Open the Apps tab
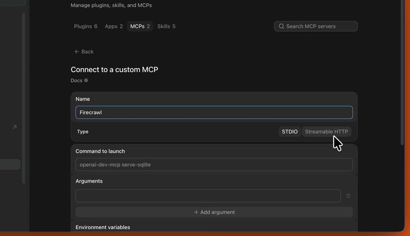Viewport: 410px width, 236px height. point(114,26)
